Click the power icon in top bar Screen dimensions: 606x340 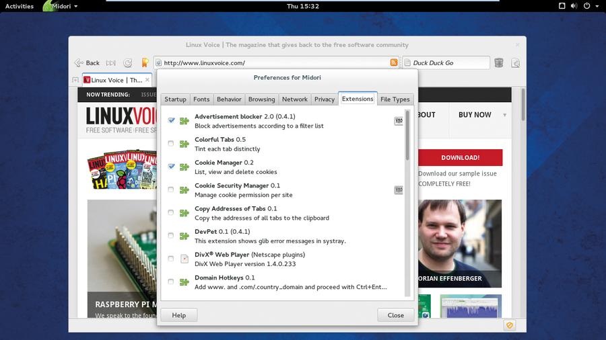586,6
